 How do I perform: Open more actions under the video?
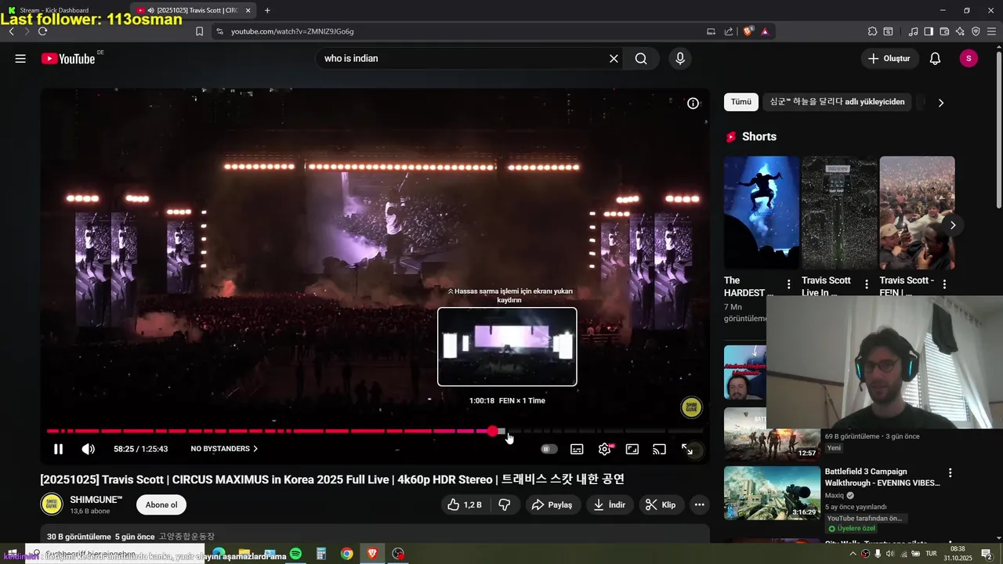tap(700, 504)
